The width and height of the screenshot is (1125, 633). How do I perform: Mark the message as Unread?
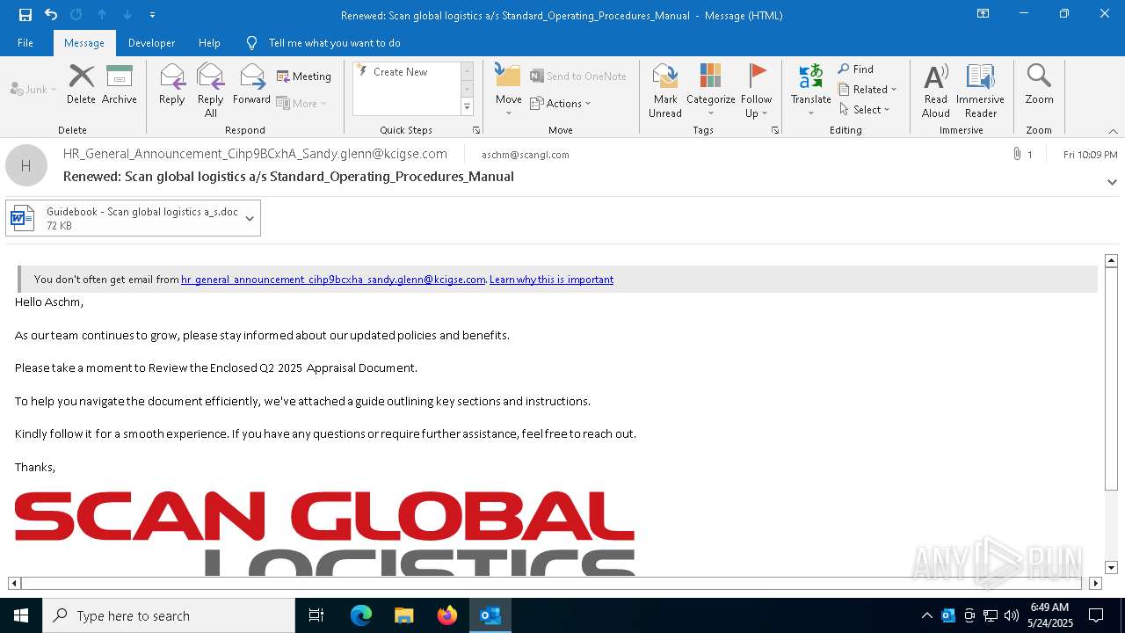(x=665, y=91)
